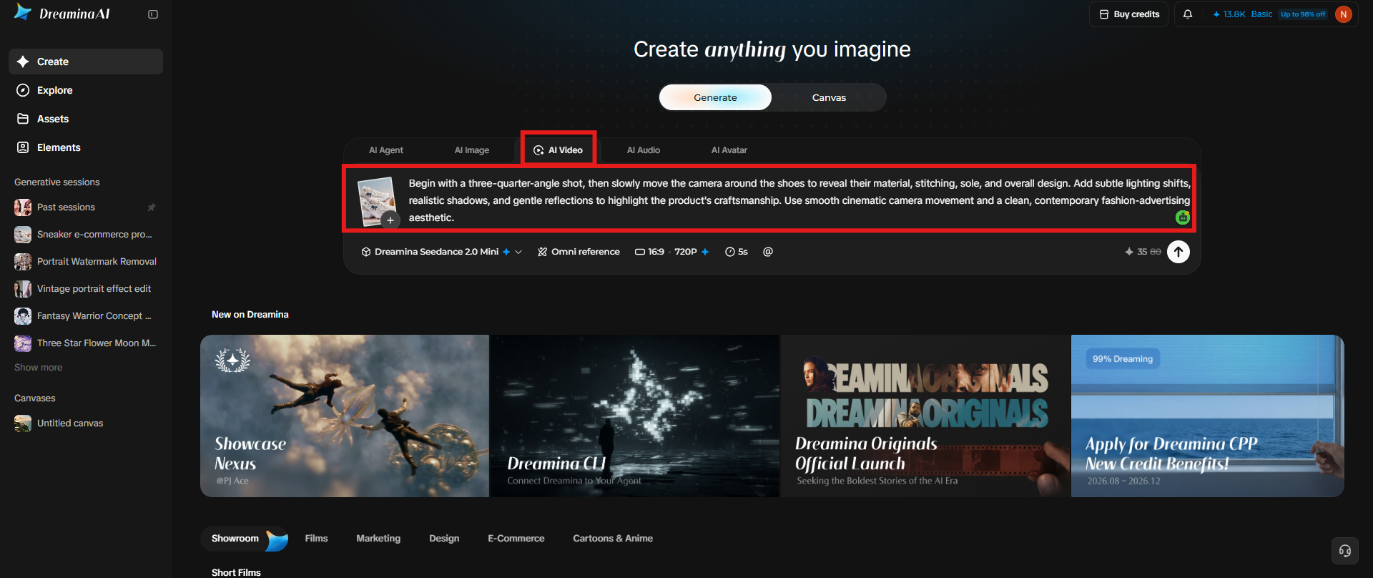Click the DreaminaAI logo

click(x=62, y=14)
